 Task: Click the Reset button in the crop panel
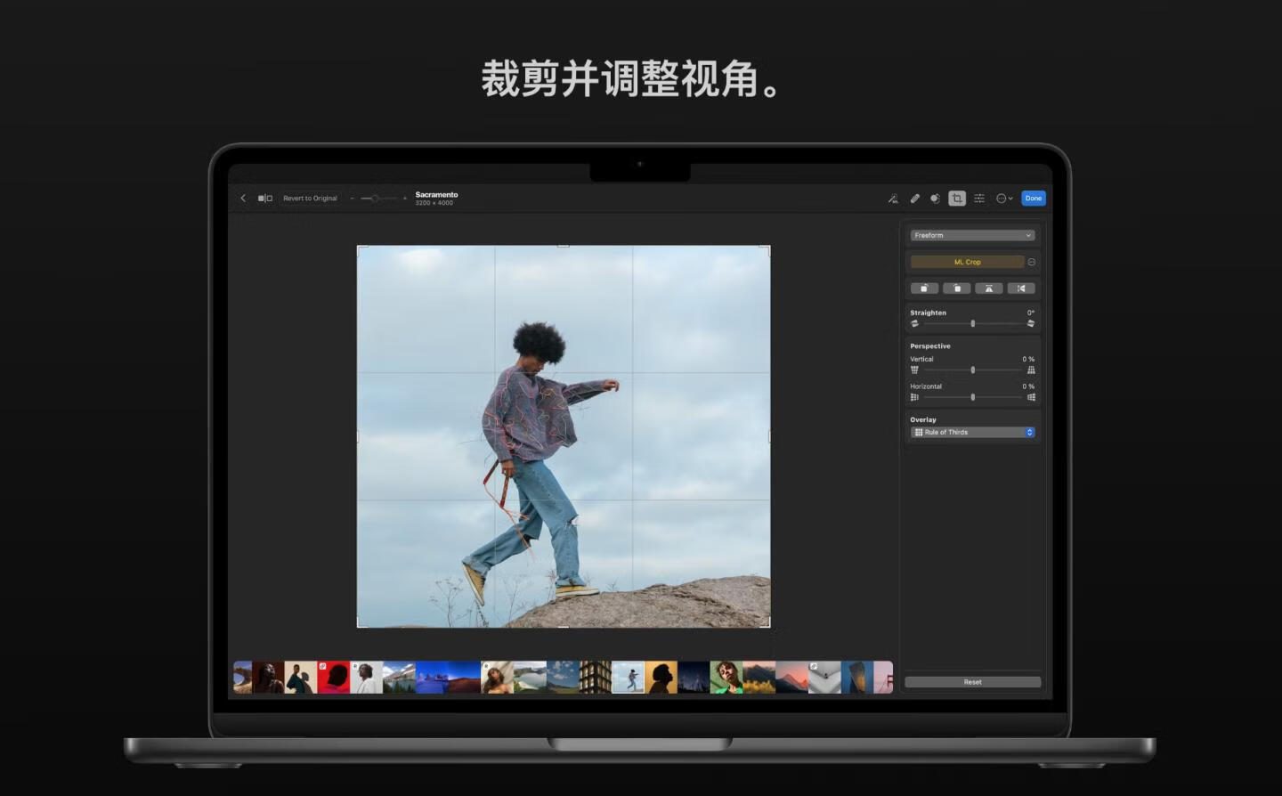[x=972, y=682]
